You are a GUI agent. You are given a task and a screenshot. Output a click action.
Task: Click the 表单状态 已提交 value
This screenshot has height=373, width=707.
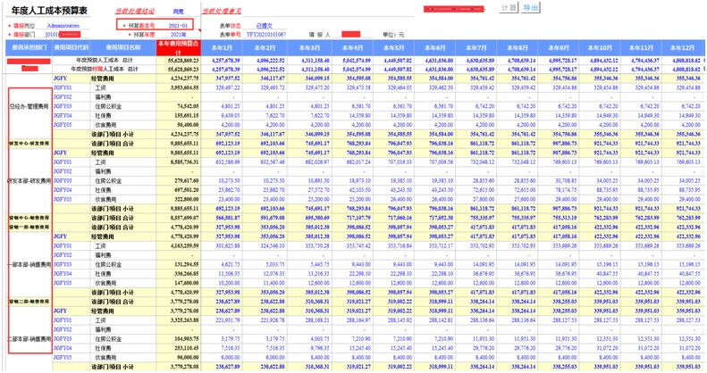tap(265, 26)
